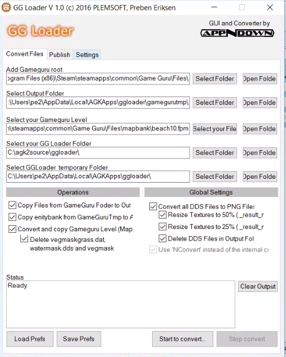Click the GG Loader app icon in title bar
Screen dimensions: 286x357
(6, 7)
